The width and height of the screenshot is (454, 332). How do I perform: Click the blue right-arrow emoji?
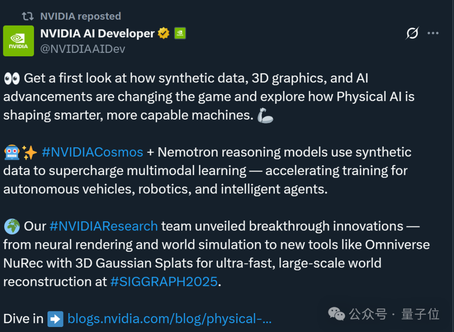(x=55, y=319)
